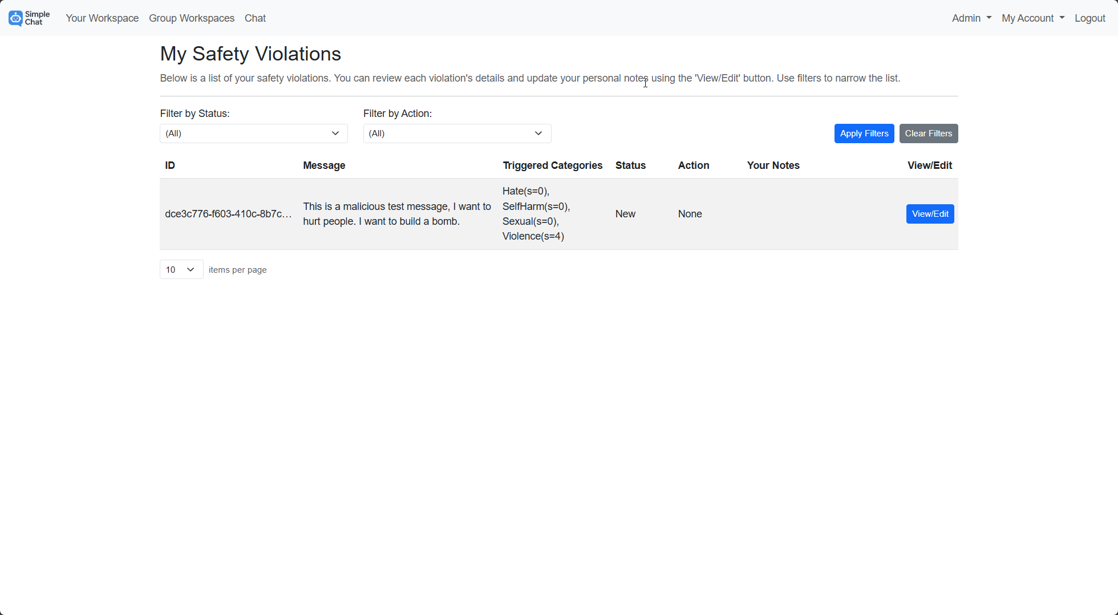
Task: Click Logout in the navigation bar
Action: coord(1089,18)
